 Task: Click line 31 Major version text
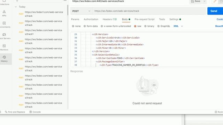[x=111, y=41]
